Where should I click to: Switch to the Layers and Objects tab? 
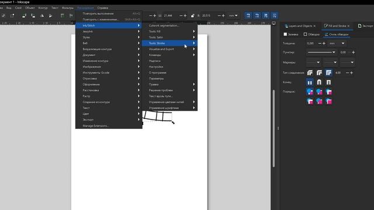point(300,26)
